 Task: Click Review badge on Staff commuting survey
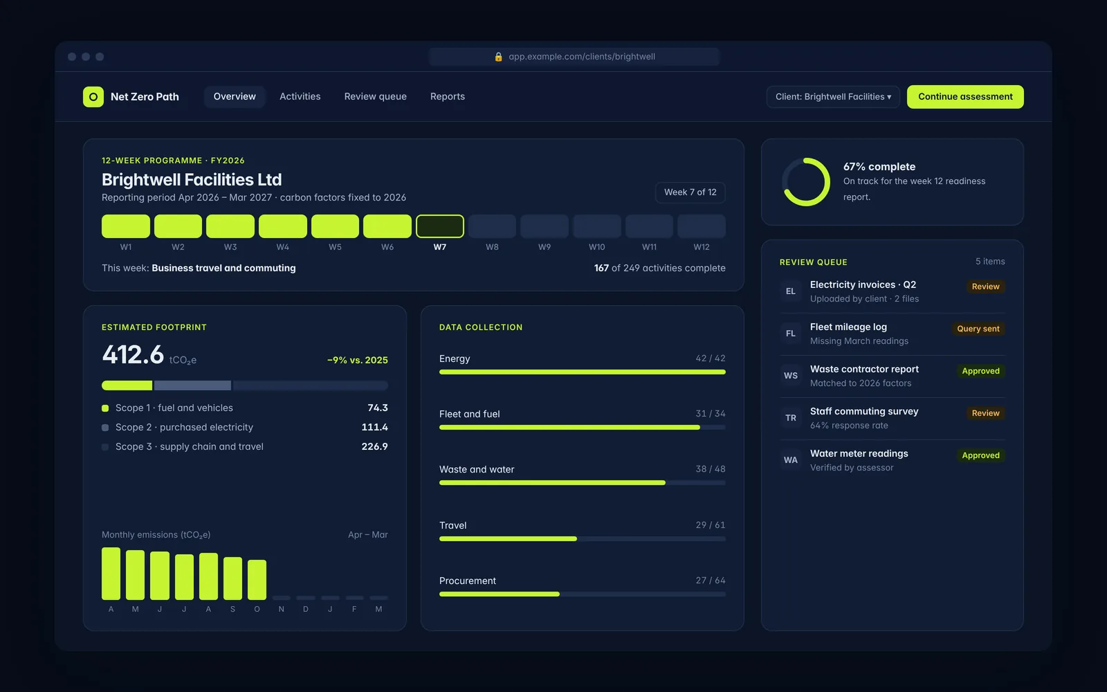coord(985,413)
